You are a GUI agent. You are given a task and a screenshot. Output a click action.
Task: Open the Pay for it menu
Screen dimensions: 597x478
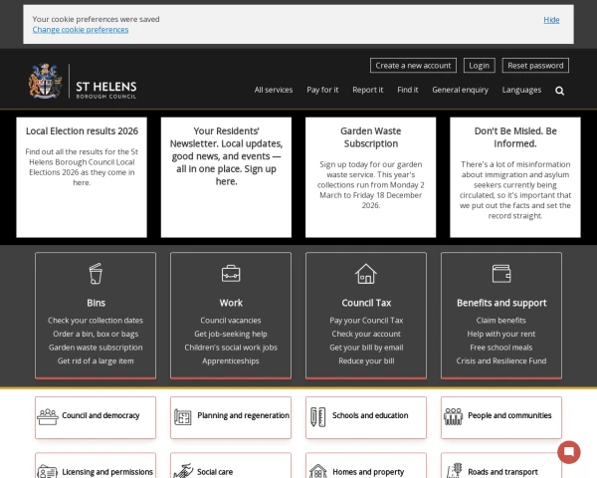point(322,90)
